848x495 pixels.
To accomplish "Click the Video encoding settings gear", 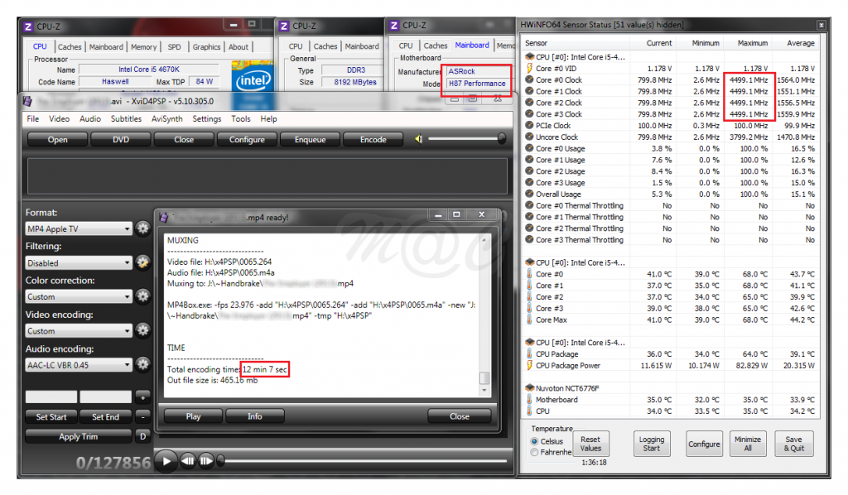I will click(x=143, y=330).
